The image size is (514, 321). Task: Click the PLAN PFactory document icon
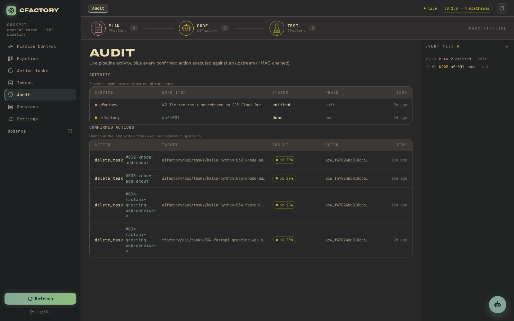click(98, 28)
